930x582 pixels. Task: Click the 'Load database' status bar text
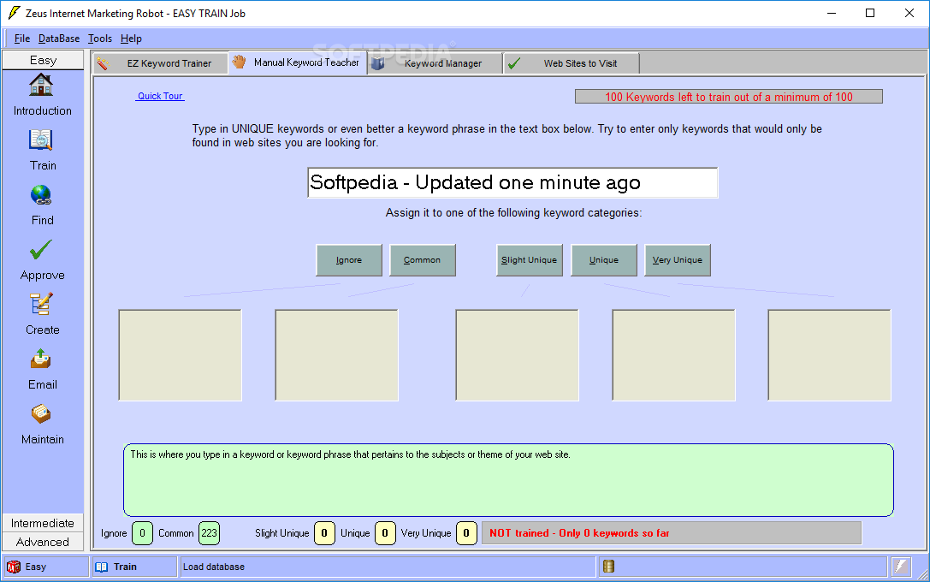214,567
